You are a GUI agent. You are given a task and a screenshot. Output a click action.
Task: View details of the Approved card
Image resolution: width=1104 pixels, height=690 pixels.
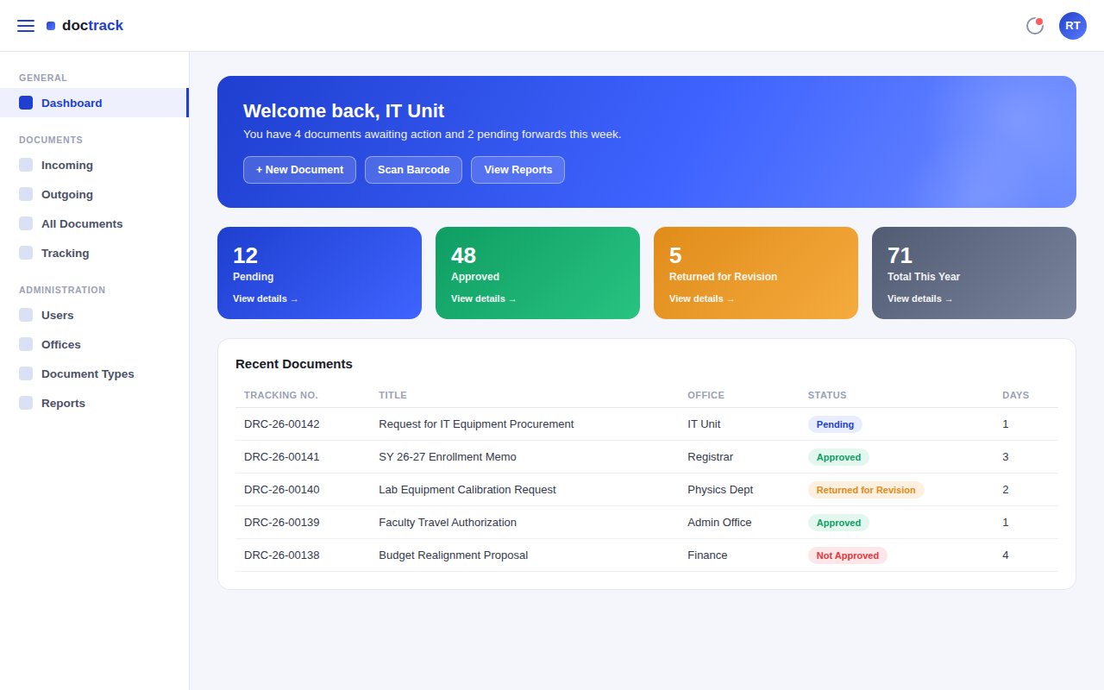[484, 299]
